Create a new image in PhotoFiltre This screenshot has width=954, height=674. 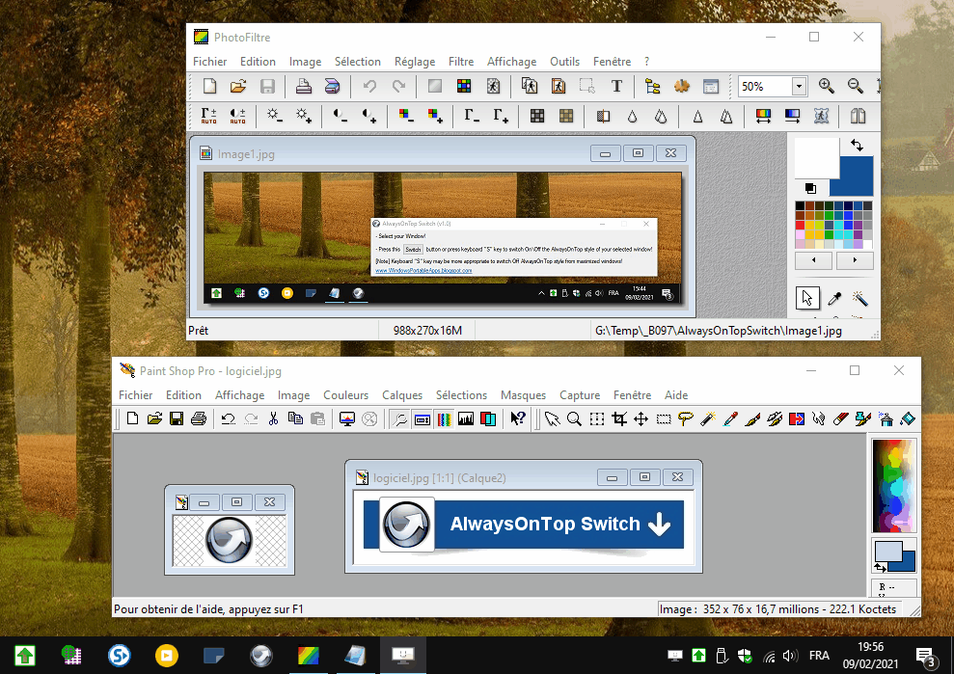(x=210, y=87)
